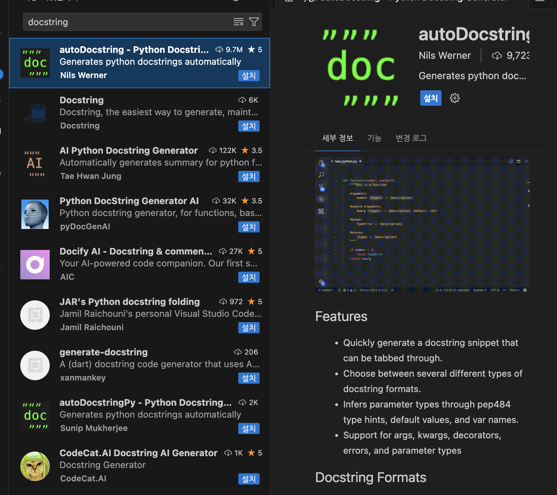Click the AI Python Docstring Generator icon
This screenshot has width=557, height=495.
tap(35, 164)
